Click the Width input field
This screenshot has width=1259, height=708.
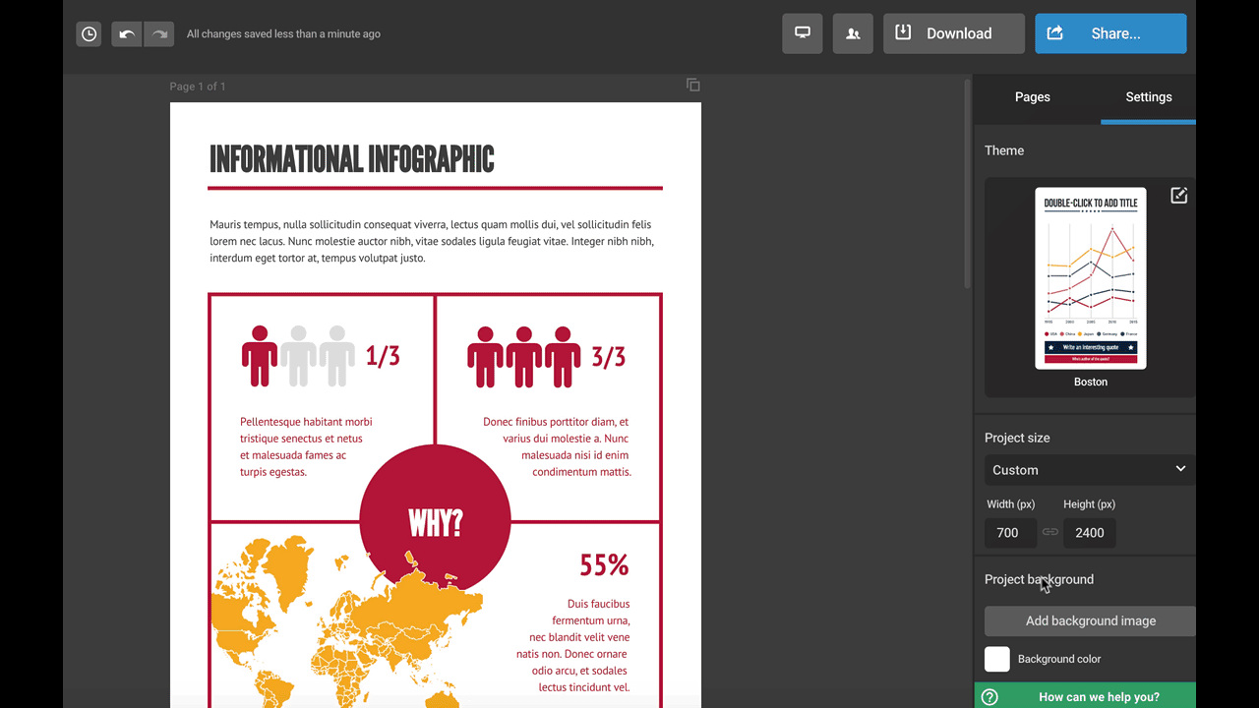click(x=1010, y=532)
